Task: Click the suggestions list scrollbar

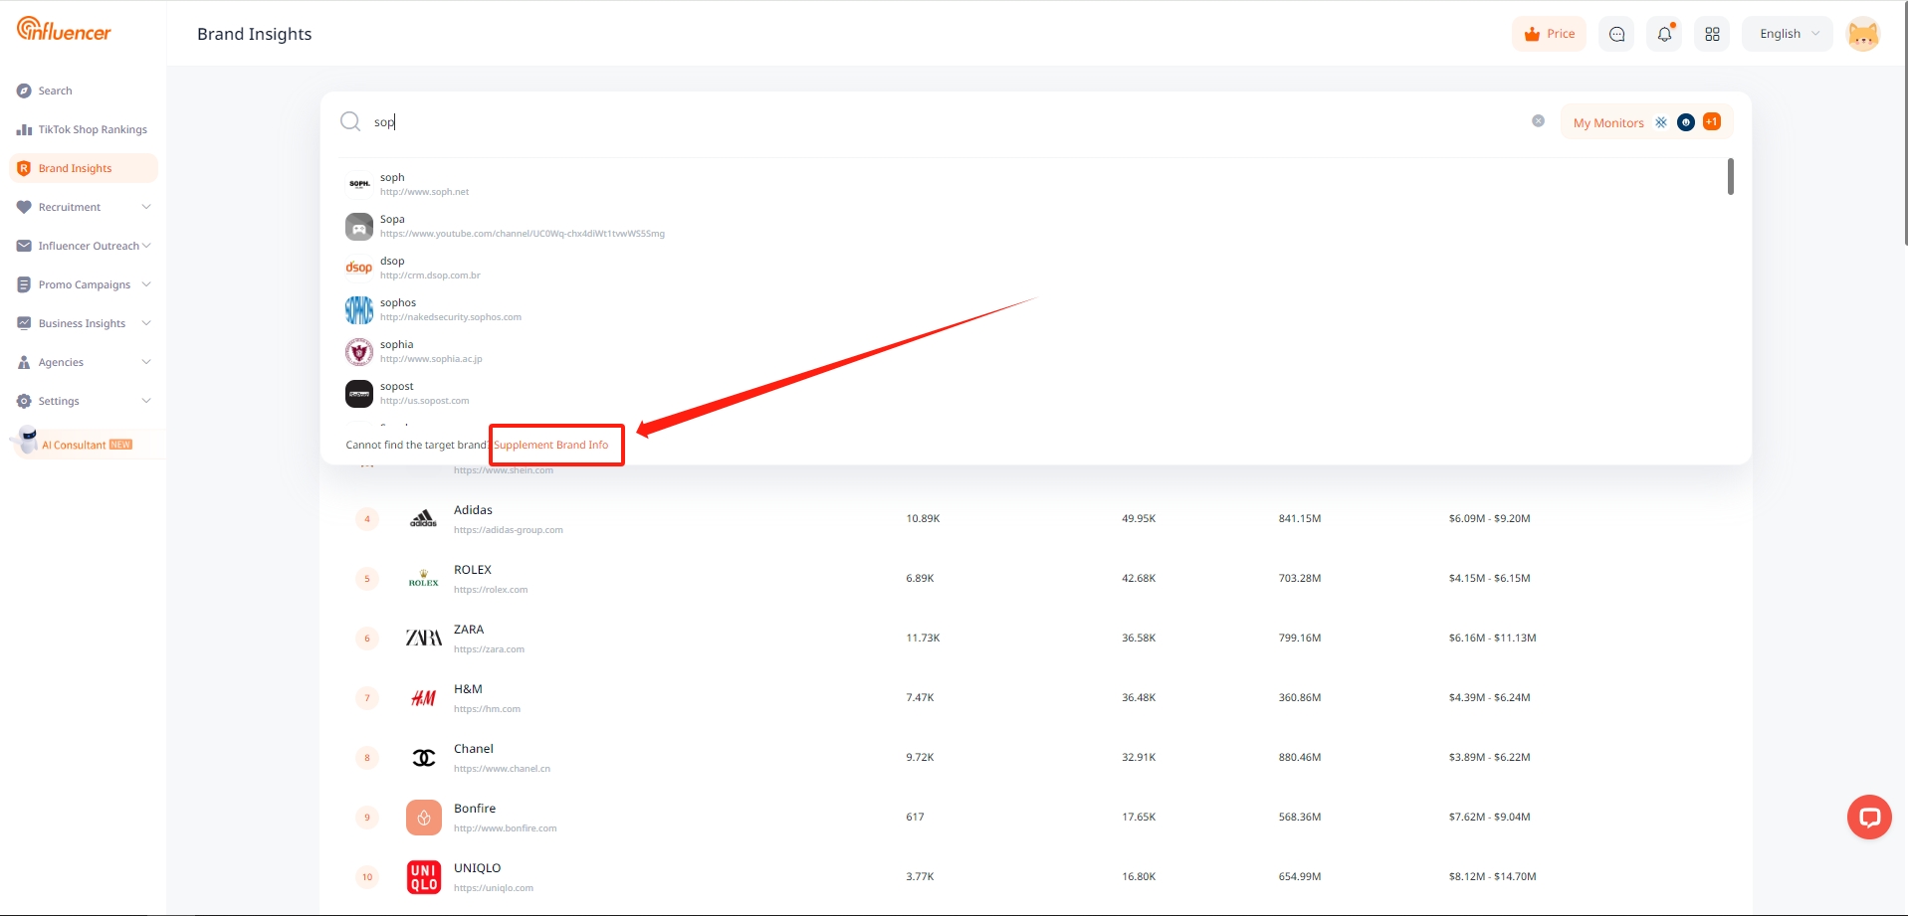Action: 1731,177
